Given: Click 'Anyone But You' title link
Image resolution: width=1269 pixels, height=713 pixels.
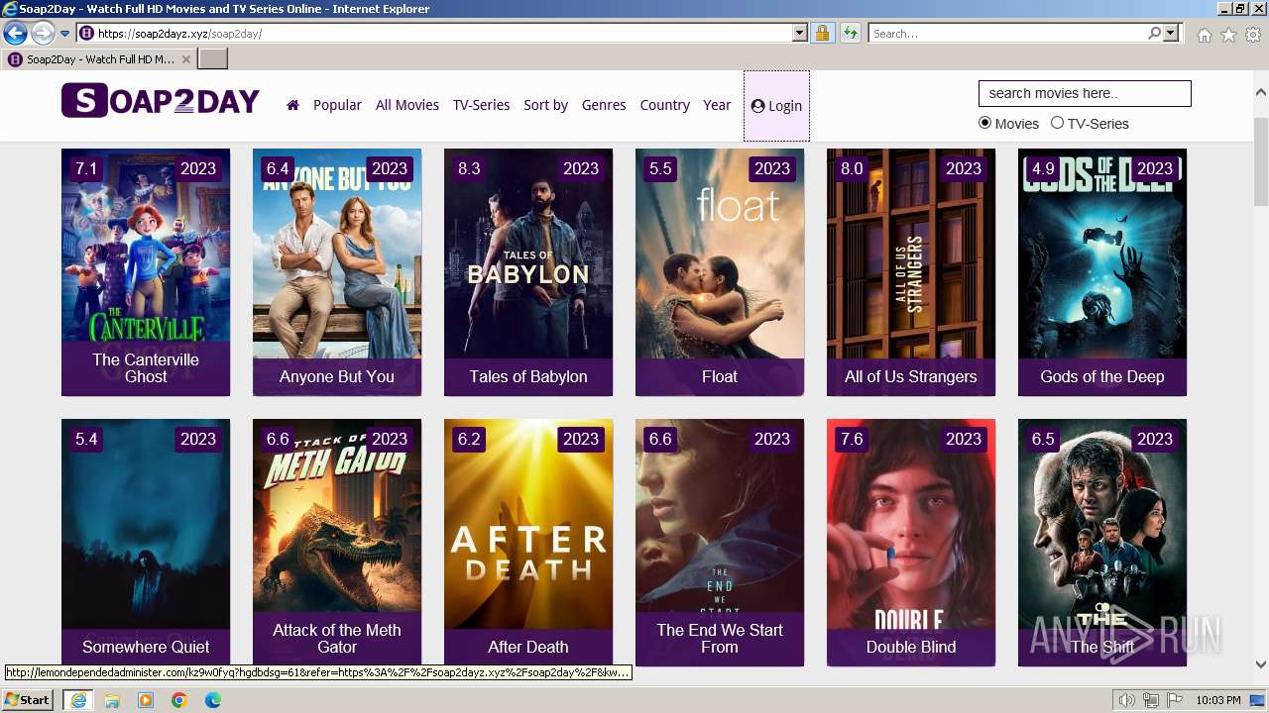Looking at the screenshot, I should tap(337, 376).
